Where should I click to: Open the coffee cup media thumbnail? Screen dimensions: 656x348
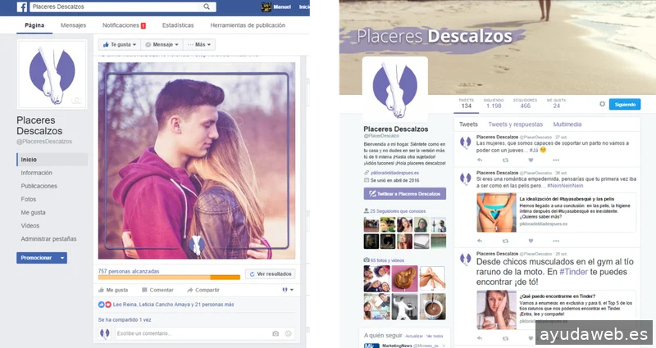pos(432,306)
